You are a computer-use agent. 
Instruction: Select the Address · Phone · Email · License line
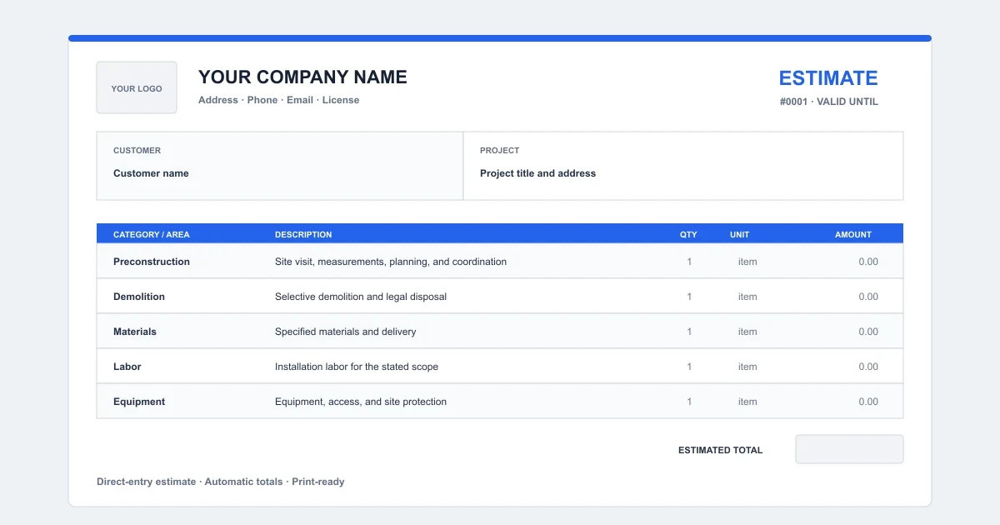pos(279,100)
